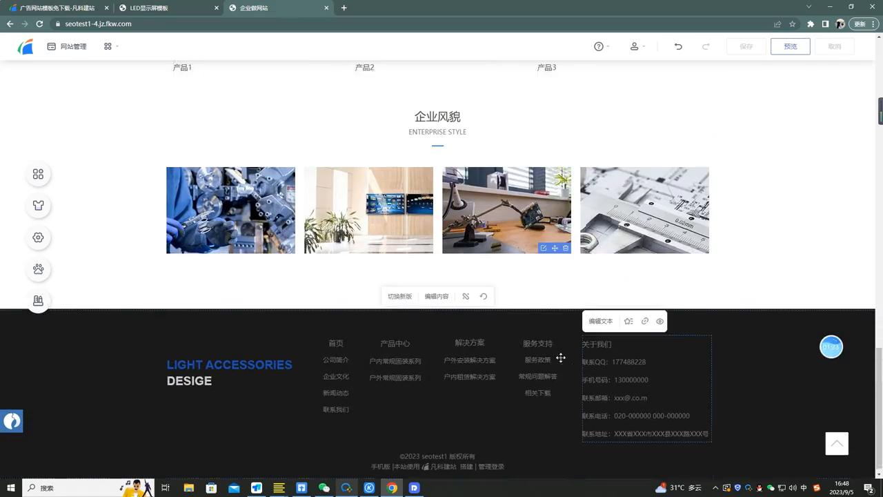Click the star style icon in the text toolbar

pos(628,321)
